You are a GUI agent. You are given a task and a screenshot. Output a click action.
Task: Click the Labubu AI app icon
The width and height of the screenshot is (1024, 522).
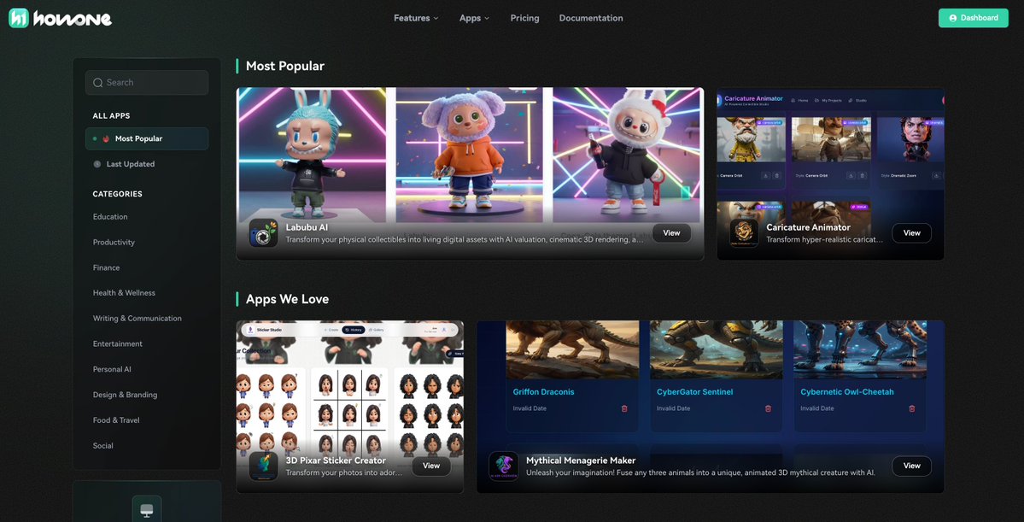pyautogui.click(x=263, y=232)
